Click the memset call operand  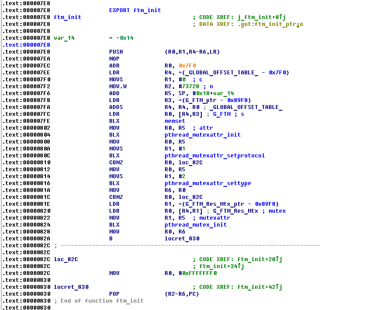point(175,121)
